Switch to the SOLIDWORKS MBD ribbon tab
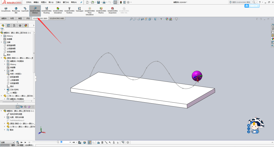The image size is (274, 147). click(56, 18)
